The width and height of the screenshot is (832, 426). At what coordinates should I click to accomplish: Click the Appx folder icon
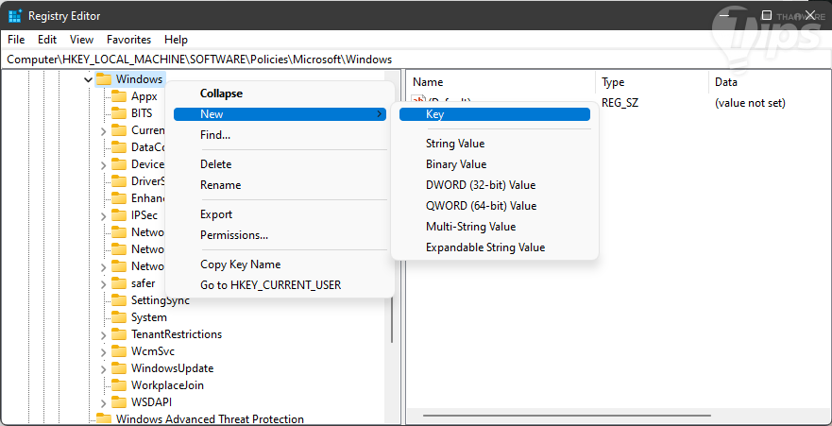click(119, 96)
